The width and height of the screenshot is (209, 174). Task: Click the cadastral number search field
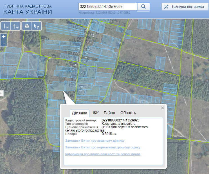[107, 6]
